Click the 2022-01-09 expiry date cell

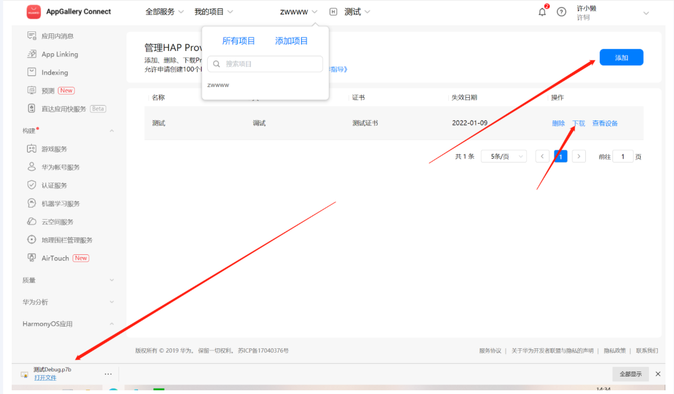tap(470, 123)
